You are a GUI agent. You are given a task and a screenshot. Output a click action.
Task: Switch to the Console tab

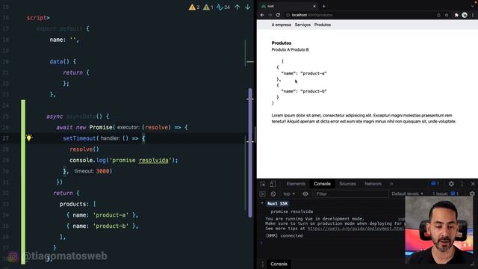point(322,184)
